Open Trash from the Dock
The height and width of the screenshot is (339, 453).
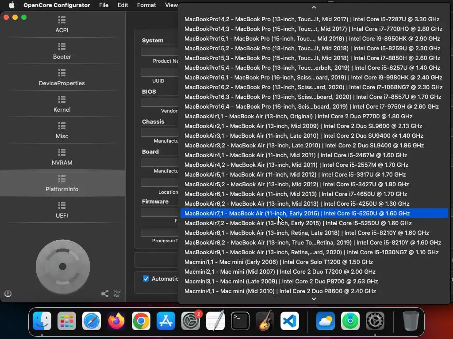tap(411, 321)
